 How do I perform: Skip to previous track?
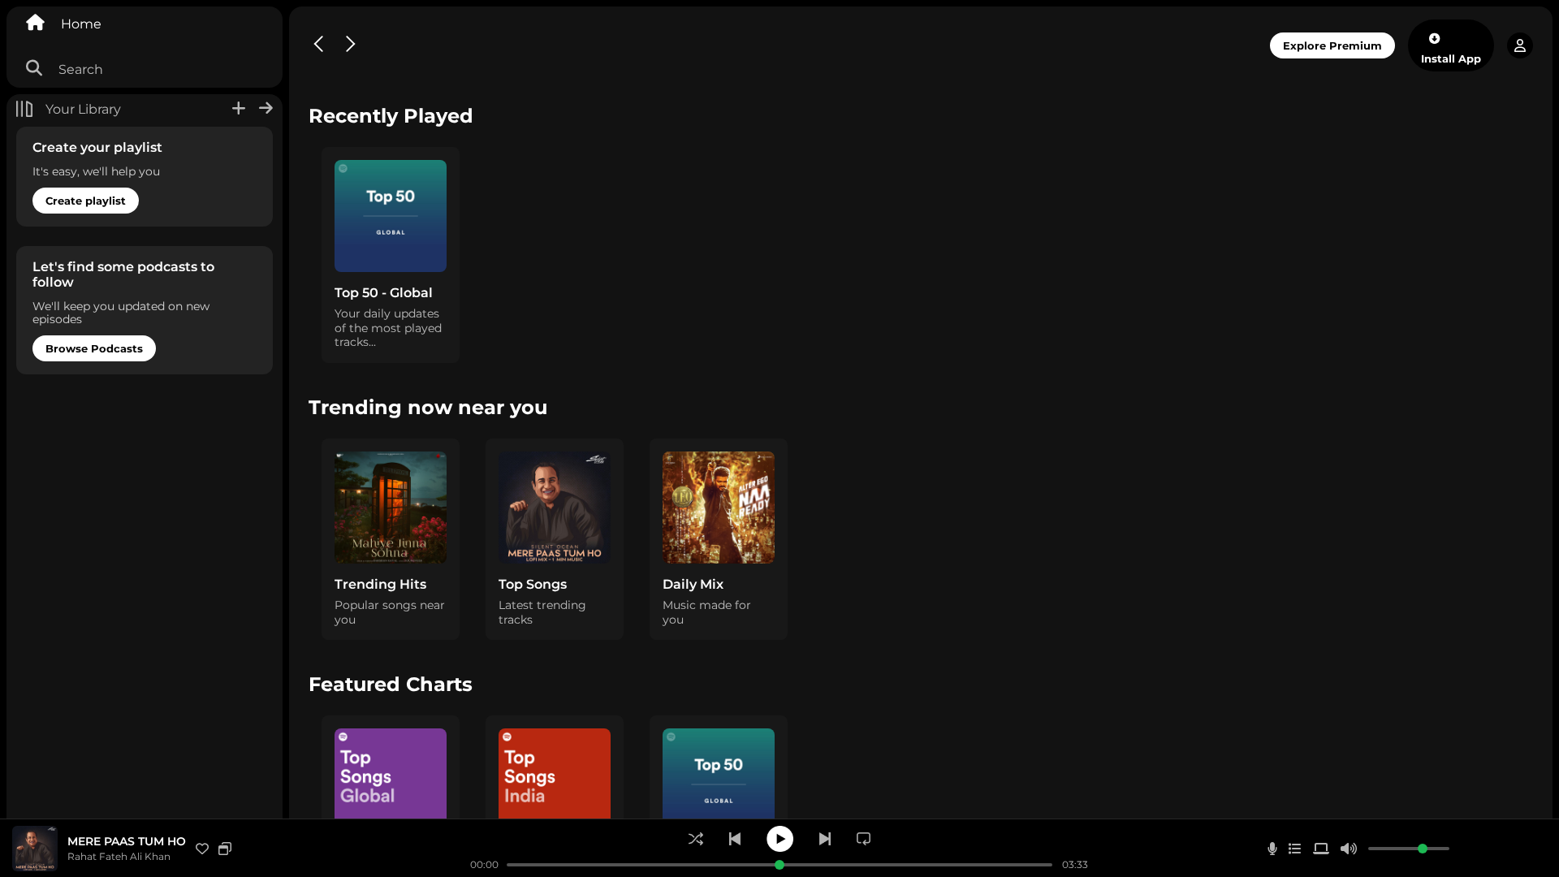click(735, 839)
